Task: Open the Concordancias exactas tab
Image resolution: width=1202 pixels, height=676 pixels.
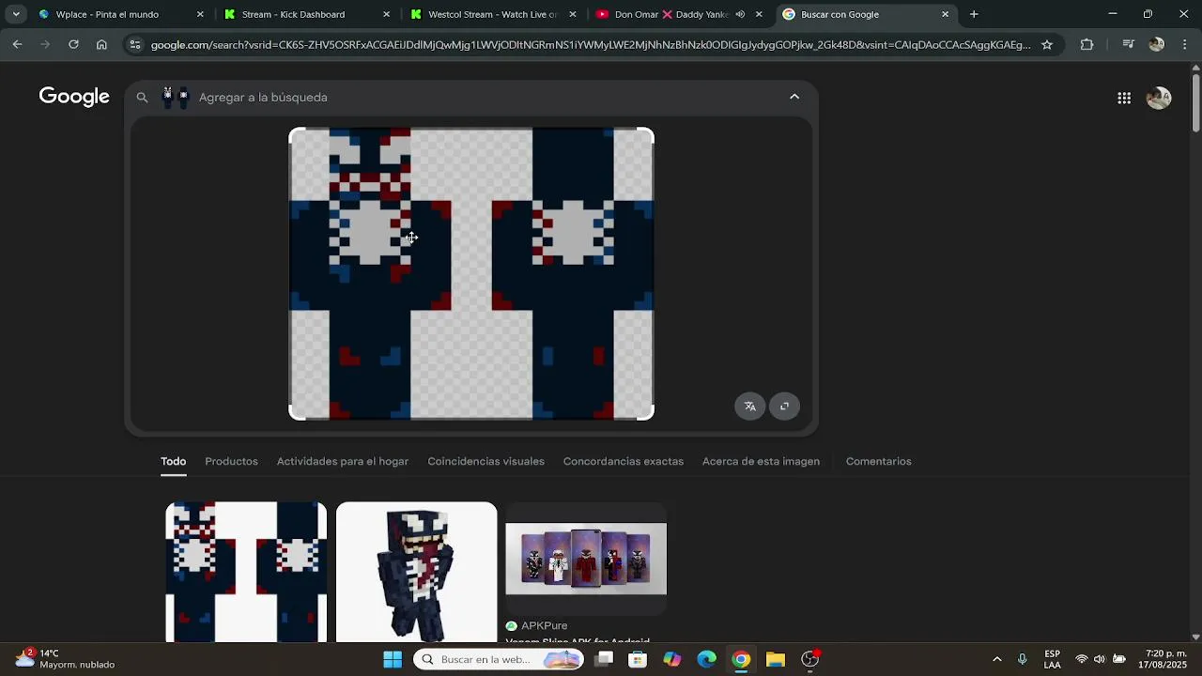Action: pos(624,461)
